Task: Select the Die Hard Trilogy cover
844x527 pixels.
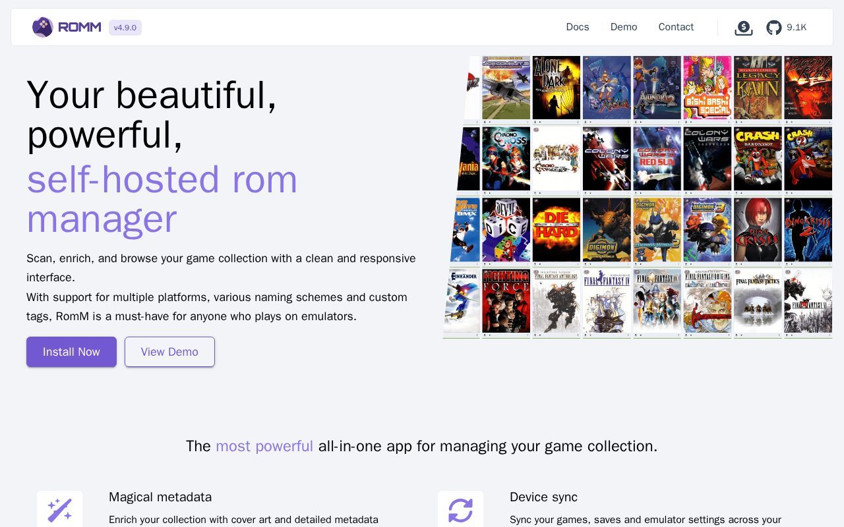Action: 557,230
